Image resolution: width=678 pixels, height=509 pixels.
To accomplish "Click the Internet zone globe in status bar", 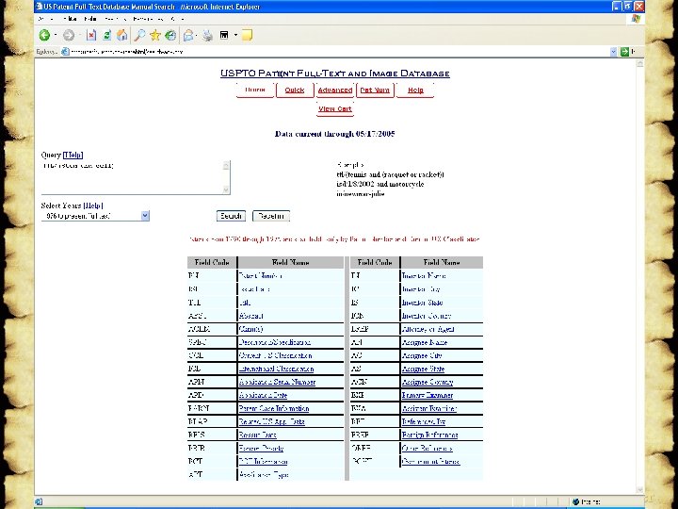I will point(575,501).
